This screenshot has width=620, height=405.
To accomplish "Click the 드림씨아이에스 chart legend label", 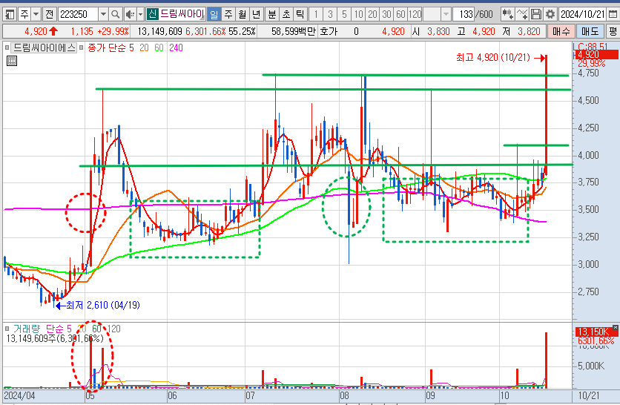I will tap(44, 48).
